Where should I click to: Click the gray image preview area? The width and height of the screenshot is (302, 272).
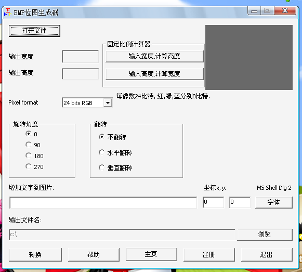point(249,57)
